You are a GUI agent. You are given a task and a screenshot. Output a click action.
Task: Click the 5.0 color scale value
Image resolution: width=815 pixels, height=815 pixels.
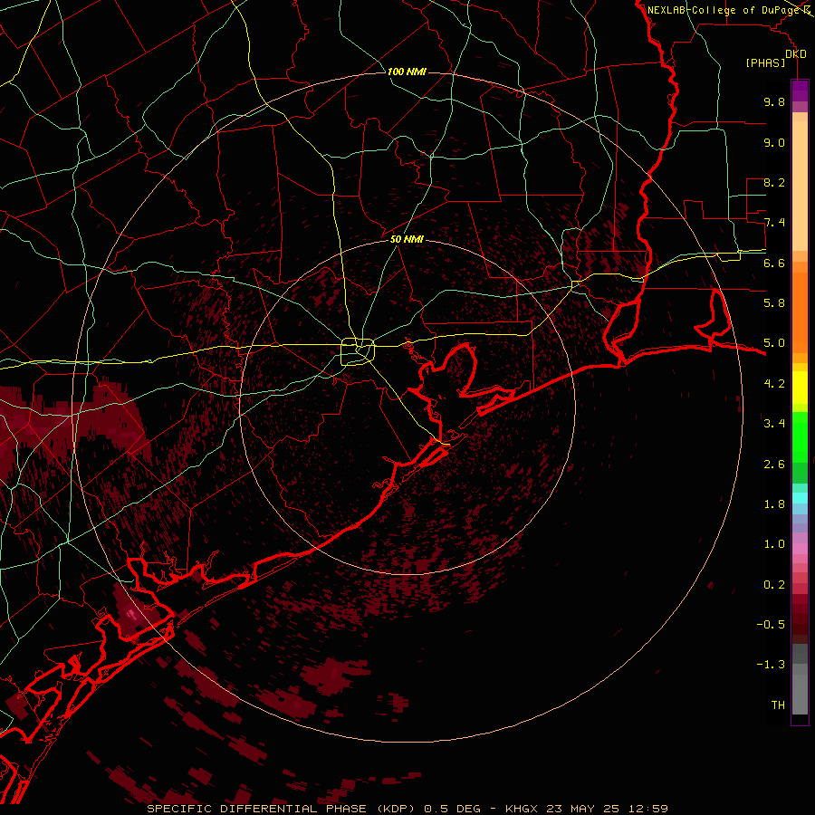click(774, 343)
